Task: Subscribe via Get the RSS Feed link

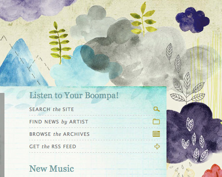Action: click(x=53, y=146)
